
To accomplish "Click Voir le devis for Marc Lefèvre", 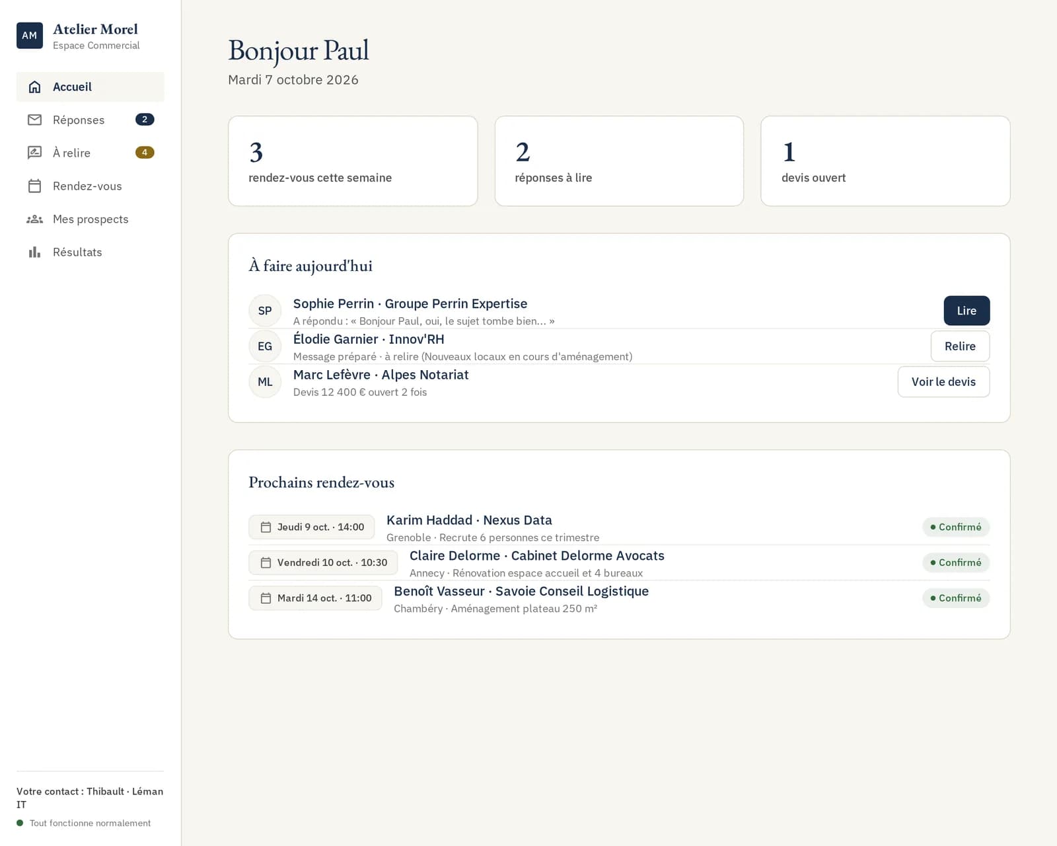I will [943, 382].
